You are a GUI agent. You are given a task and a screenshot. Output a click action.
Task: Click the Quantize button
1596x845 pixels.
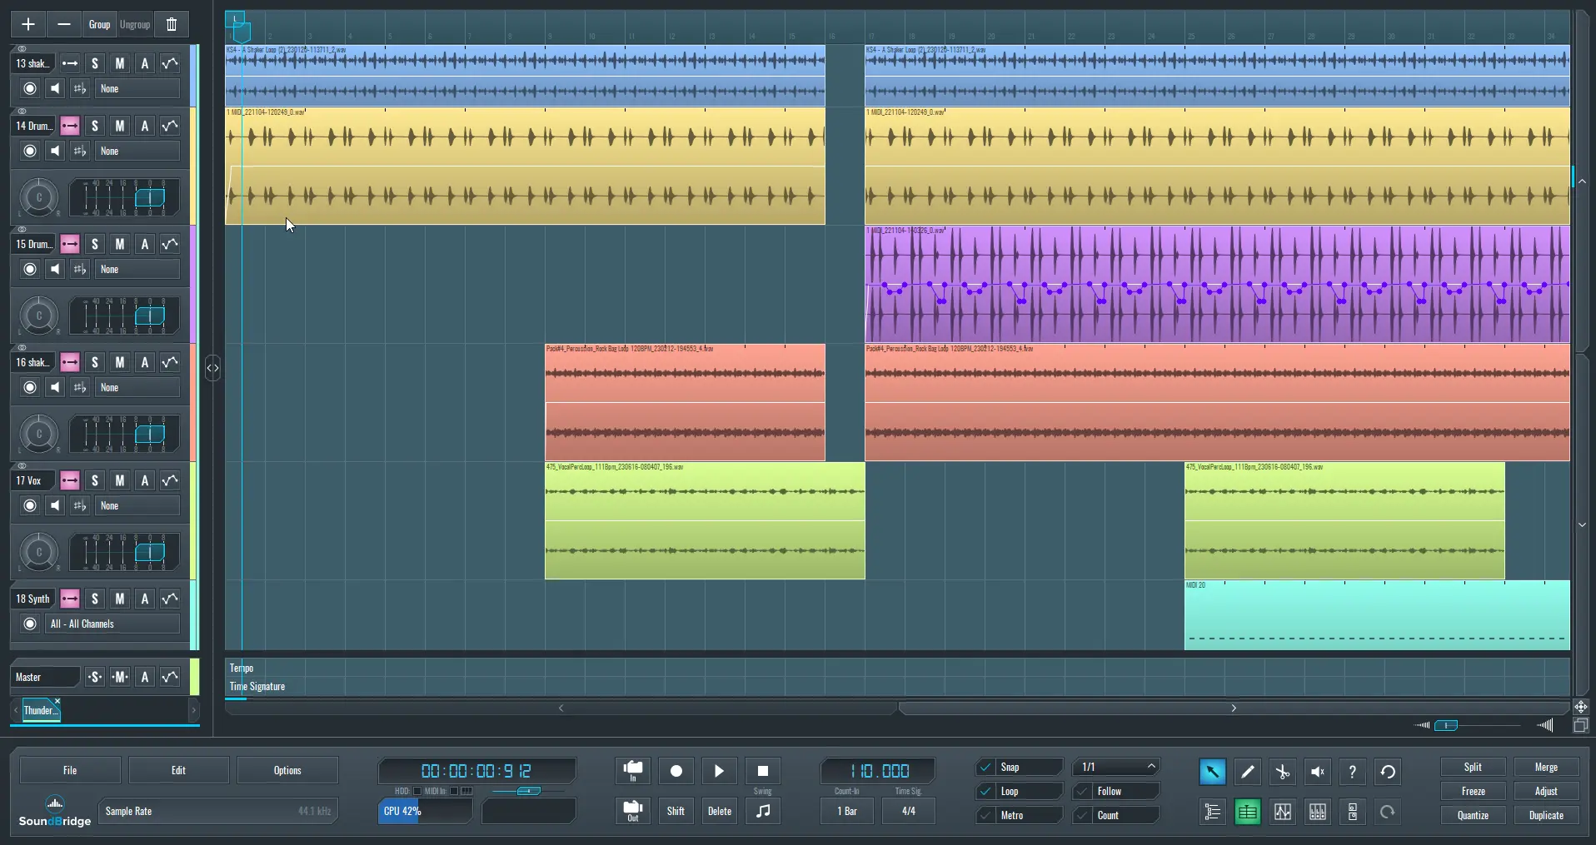click(1473, 816)
